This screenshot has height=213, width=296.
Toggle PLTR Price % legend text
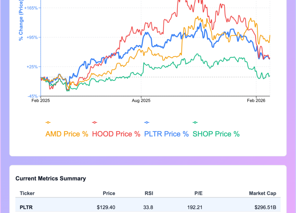166,134
